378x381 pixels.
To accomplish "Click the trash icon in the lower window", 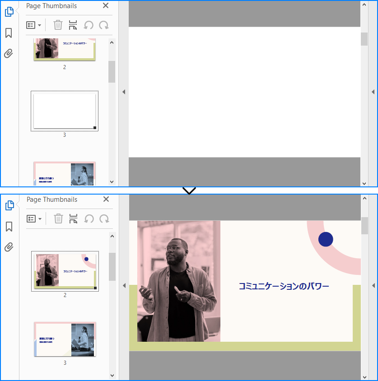I will pos(58,218).
